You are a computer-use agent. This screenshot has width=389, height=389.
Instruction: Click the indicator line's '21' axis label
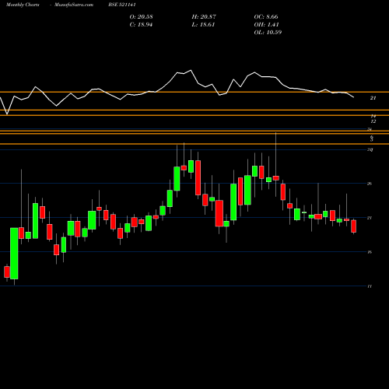pyautogui.click(x=373, y=98)
